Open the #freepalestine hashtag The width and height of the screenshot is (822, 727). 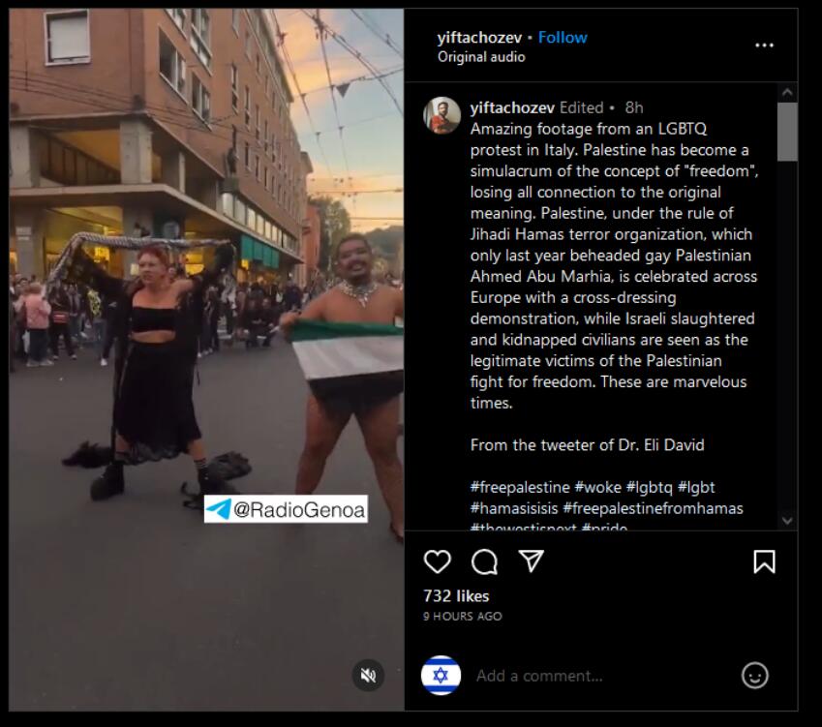[520, 487]
